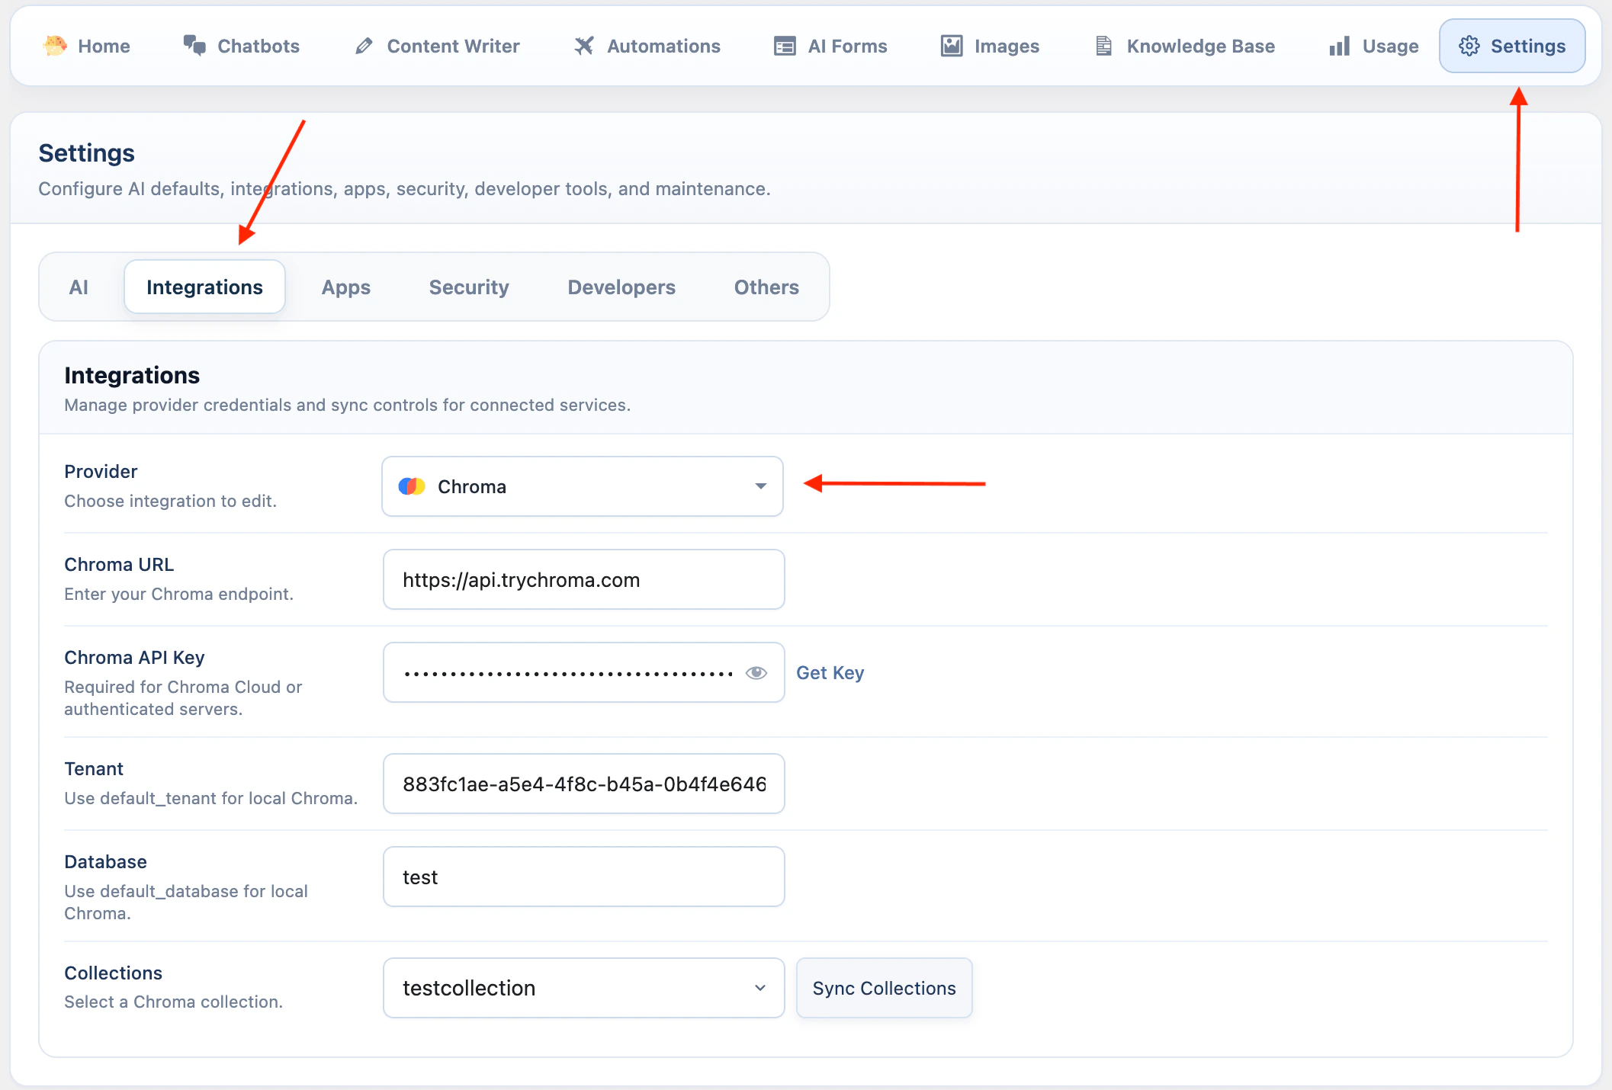Click the text 'Enter your Chroma endpoint.'

179,594
